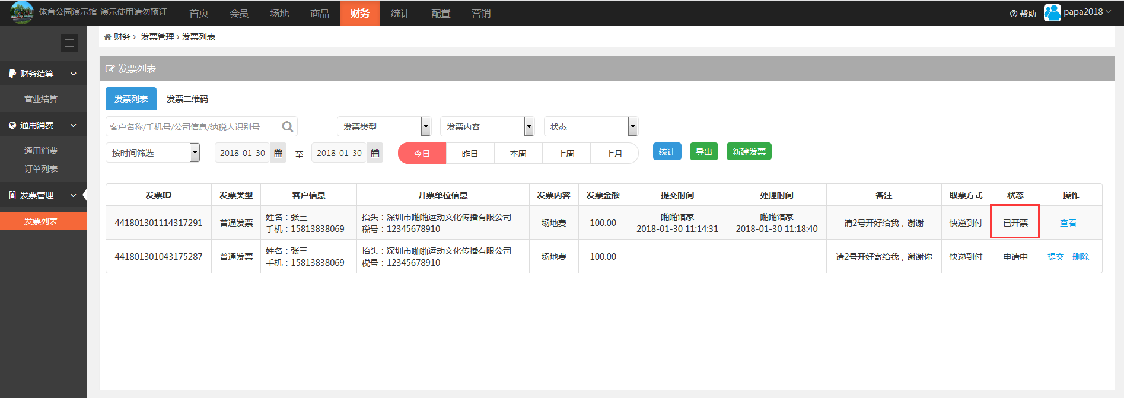The width and height of the screenshot is (1124, 398).
Task: Click the edit icon beside 发票列表 panel title
Action: point(110,69)
